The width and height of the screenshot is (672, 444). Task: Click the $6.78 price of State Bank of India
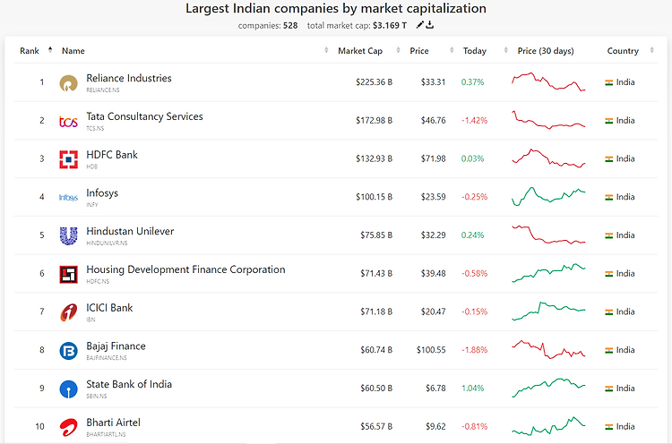point(435,388)
